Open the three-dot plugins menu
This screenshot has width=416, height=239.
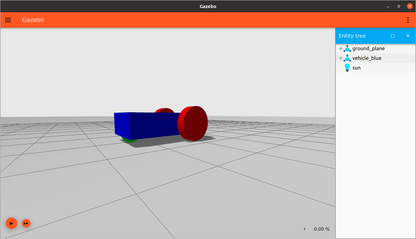pyautogui.click(x=408, y=20)
